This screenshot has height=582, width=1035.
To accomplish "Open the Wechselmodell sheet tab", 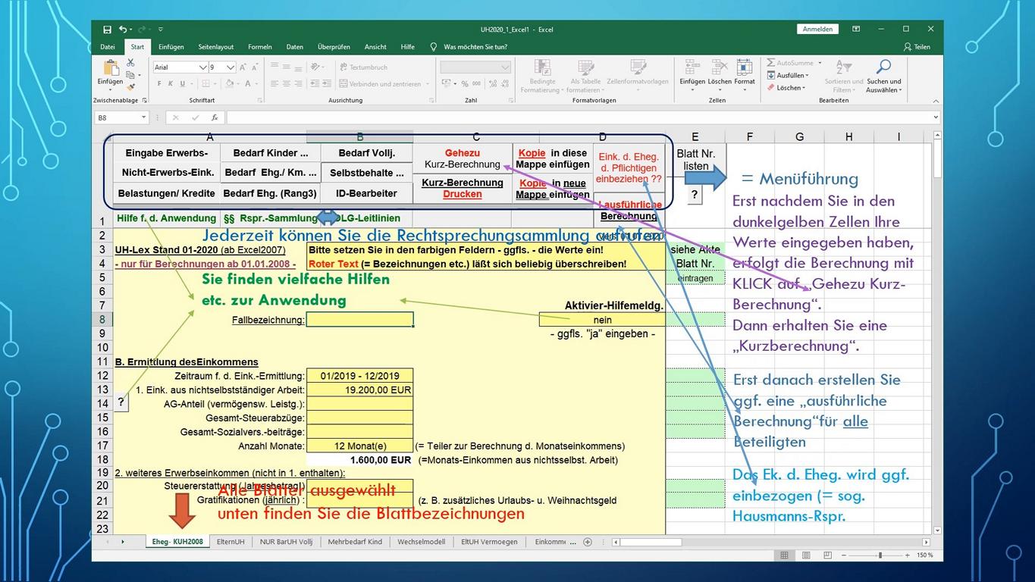I will pos(422,542).
